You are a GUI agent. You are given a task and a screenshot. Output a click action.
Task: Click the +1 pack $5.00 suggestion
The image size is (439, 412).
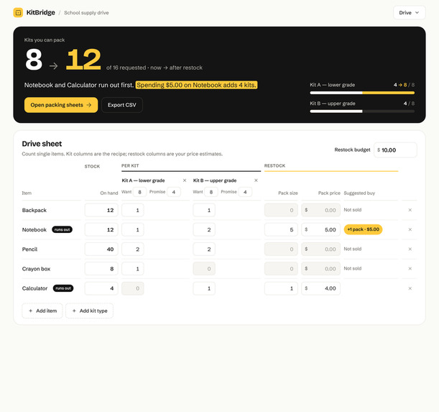[363, 229]
